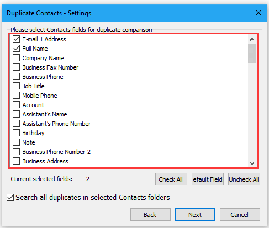Uncheck the E-mail 1 Address field

[16, 39]
